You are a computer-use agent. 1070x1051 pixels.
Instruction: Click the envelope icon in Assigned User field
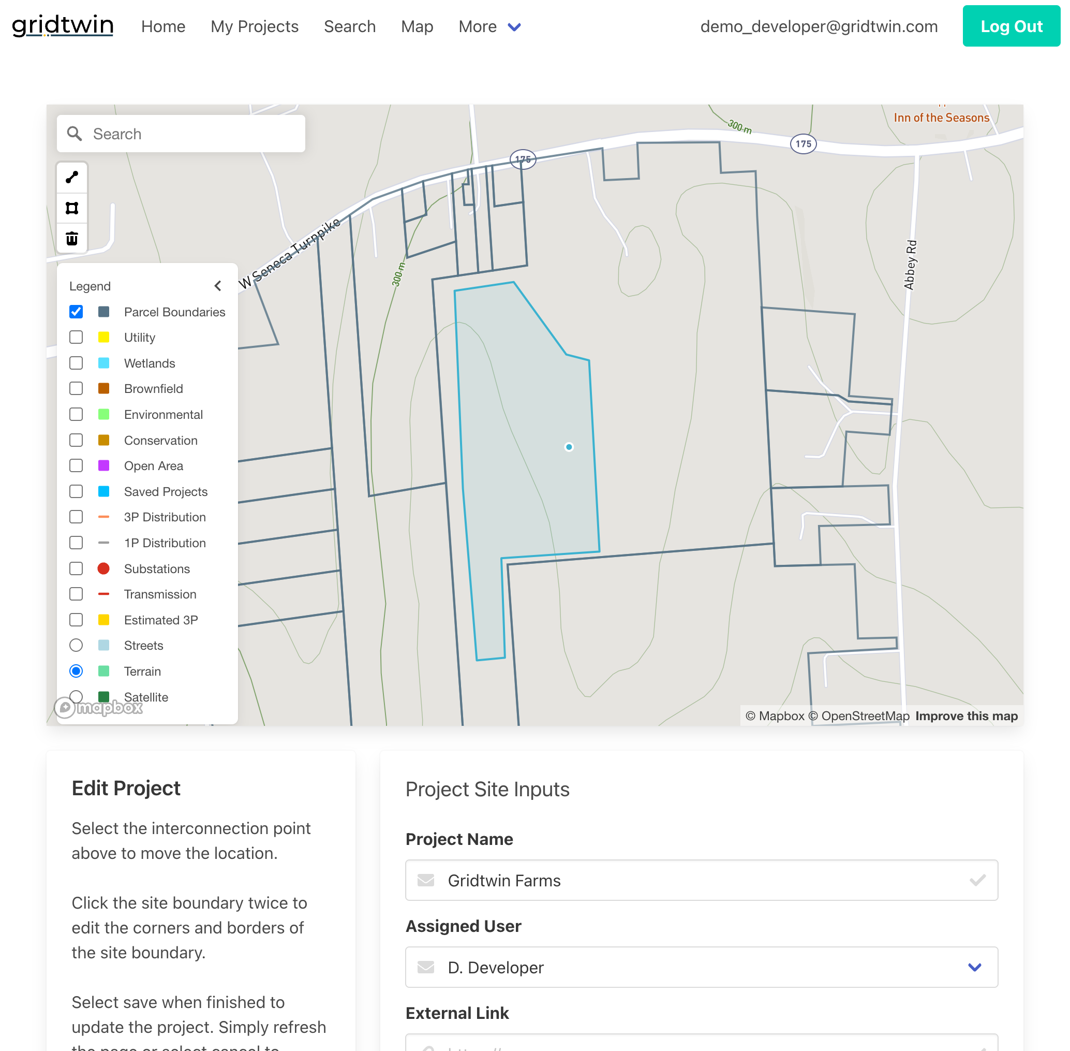coord(425,967)
